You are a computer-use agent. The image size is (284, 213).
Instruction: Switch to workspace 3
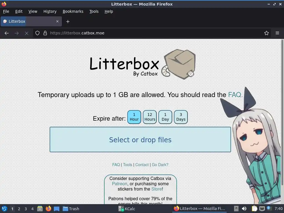click(26, 209)
